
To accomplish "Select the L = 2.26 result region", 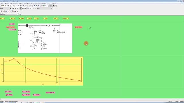I will pyautogui.click(x=12, y=24).
